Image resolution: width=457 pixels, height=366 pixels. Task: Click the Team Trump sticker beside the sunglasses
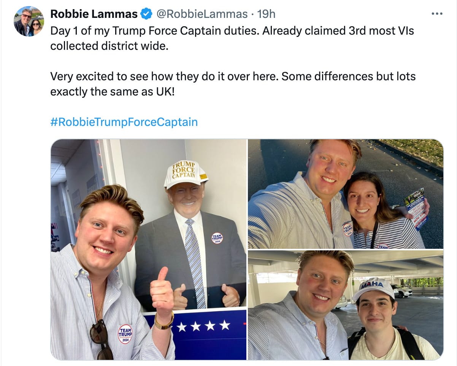pos(125,334)
